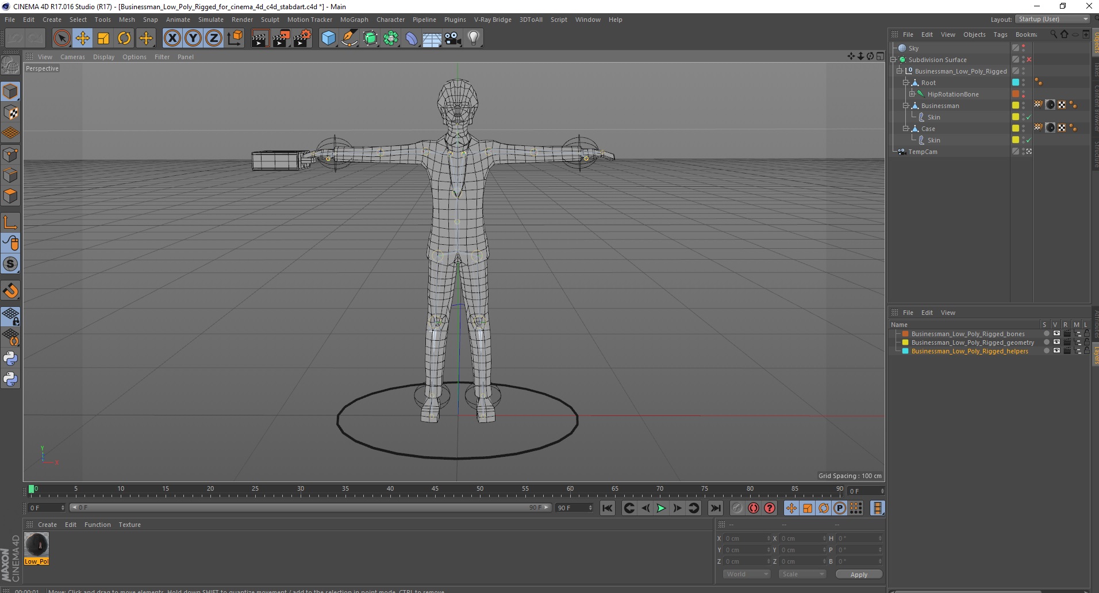
Task: Play the animation forwards
Action: [x=661, y=508]
